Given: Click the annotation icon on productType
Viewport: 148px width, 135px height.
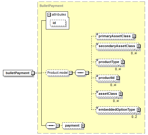Looking at the screenshot, I should click(x=97, y=60).
